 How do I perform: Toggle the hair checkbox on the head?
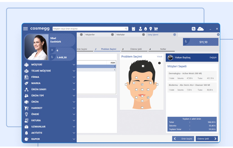coord(143,66)
